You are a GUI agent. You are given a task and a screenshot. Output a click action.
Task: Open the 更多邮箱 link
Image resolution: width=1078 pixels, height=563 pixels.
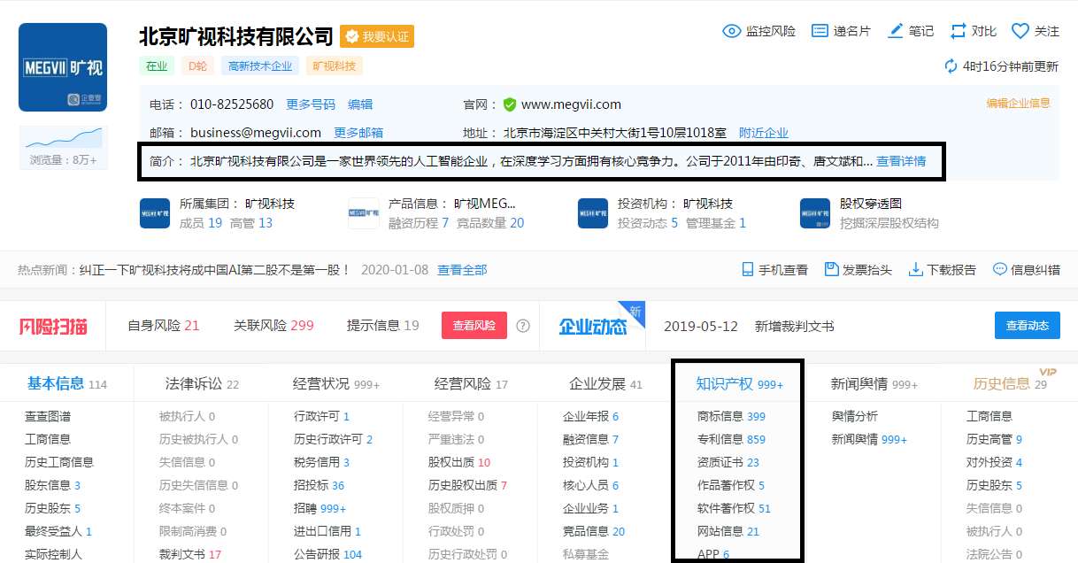358,133
